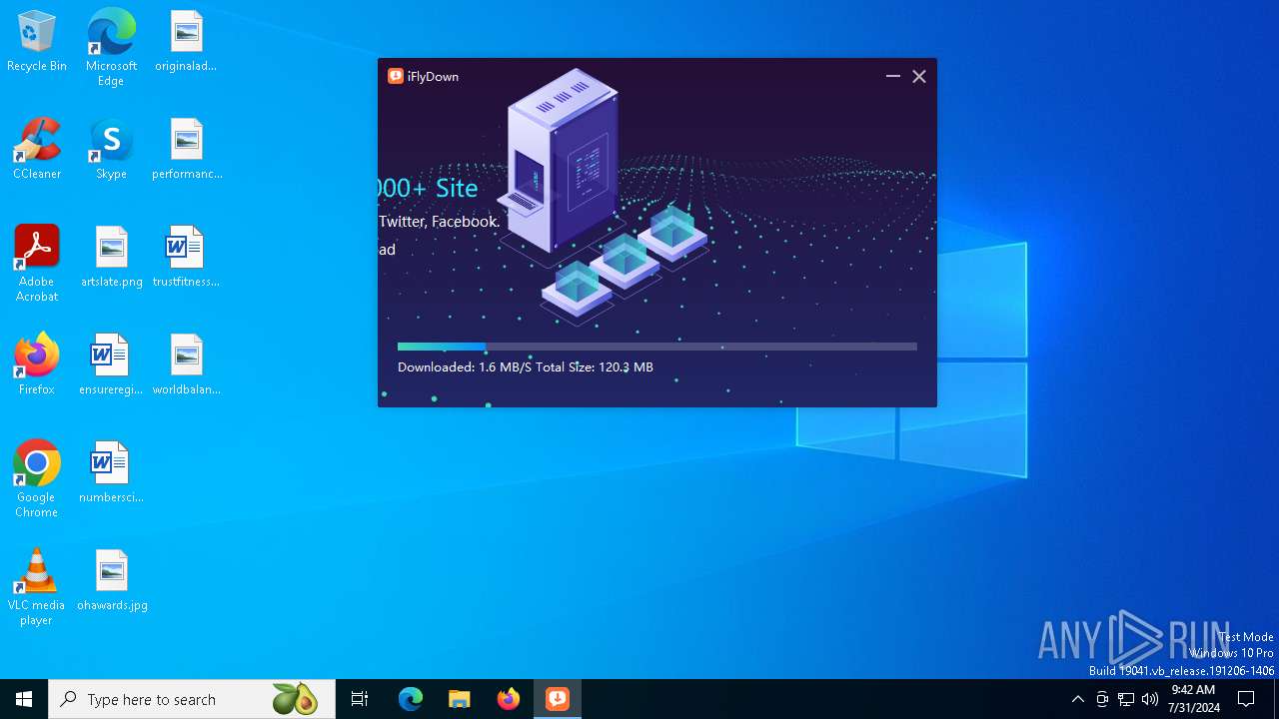Open the Google Chrome desktop shortcut
The image size is (1279, 719).
37,479
